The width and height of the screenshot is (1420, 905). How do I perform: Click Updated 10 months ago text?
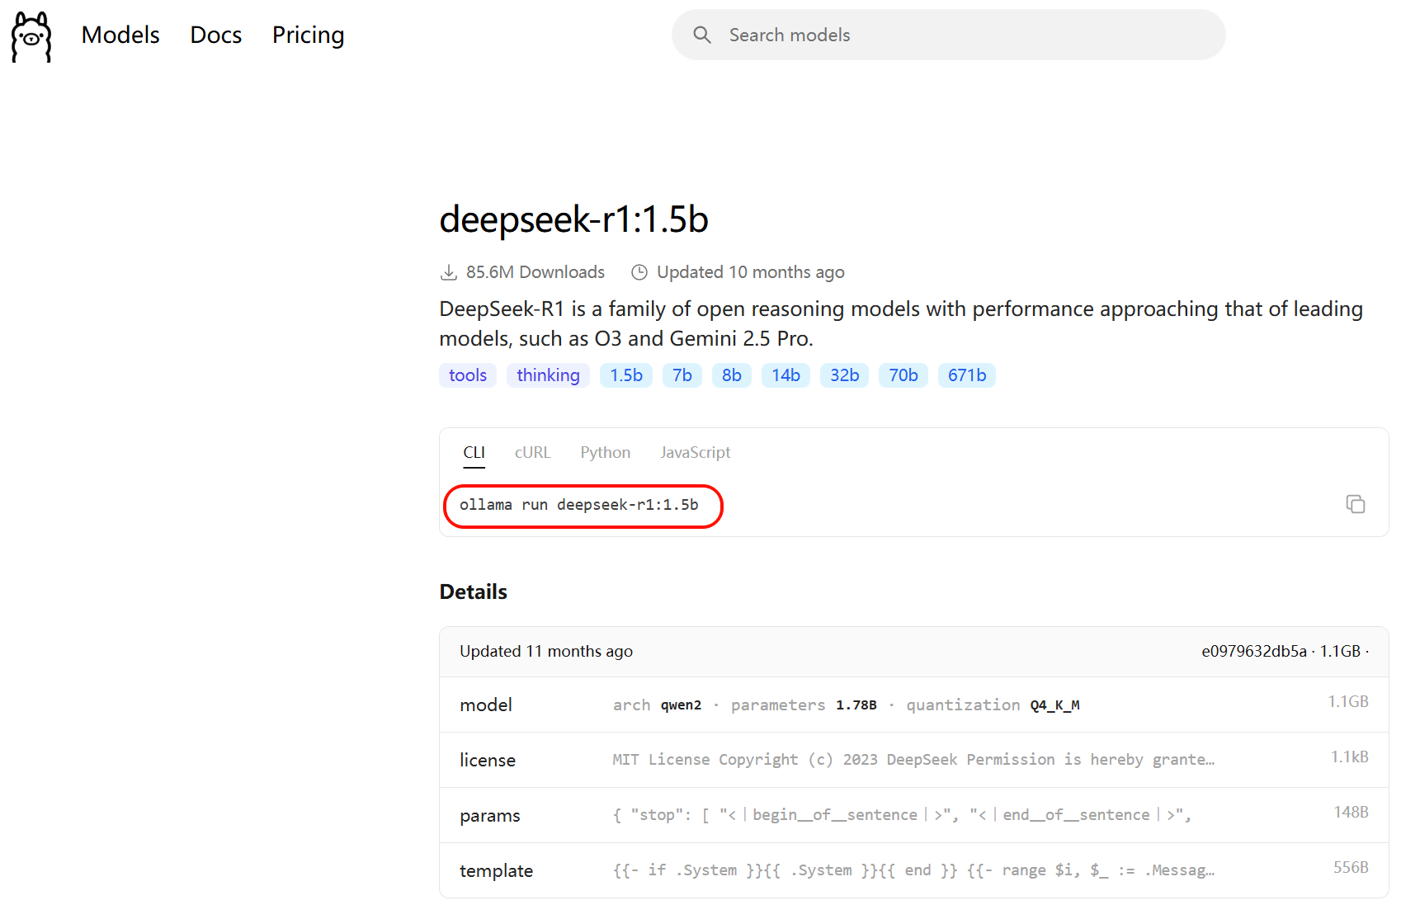751,272
